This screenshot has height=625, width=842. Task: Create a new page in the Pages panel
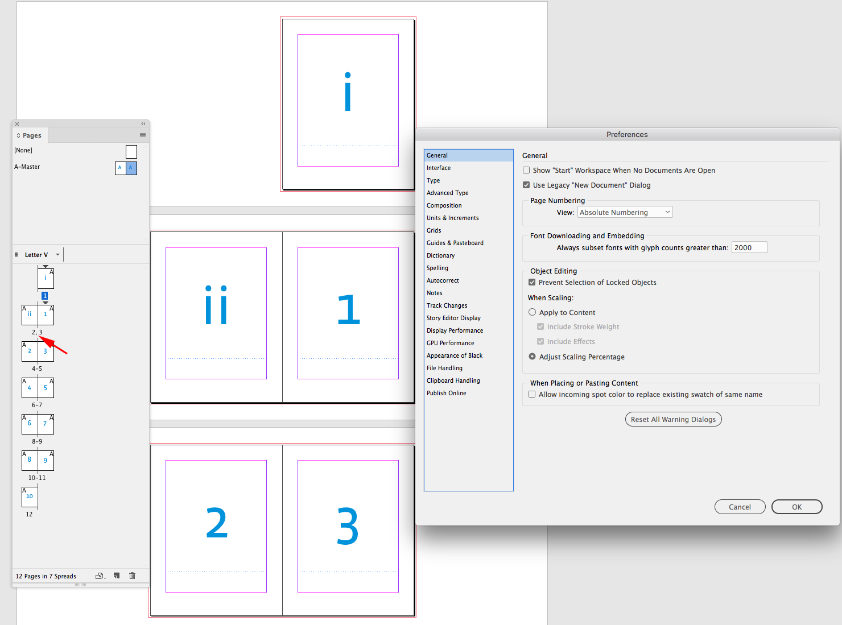(117, 576)
